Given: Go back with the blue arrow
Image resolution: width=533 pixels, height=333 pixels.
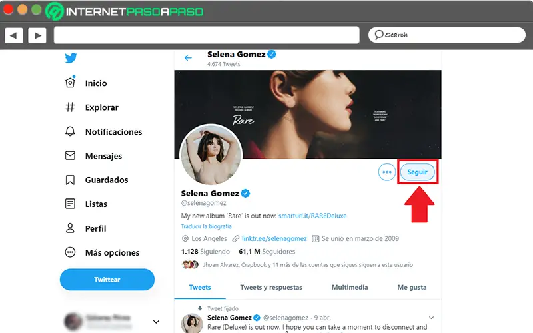Looking at the screenshot, I should [188, 58].
